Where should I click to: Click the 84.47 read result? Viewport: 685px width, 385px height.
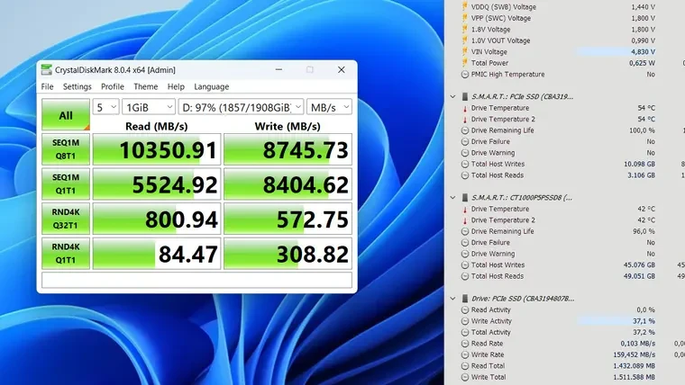pyautogui.click(x=157, y=254)
